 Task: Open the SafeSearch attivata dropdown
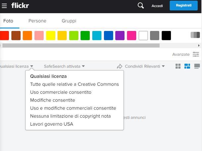click(x=64, y=66)
